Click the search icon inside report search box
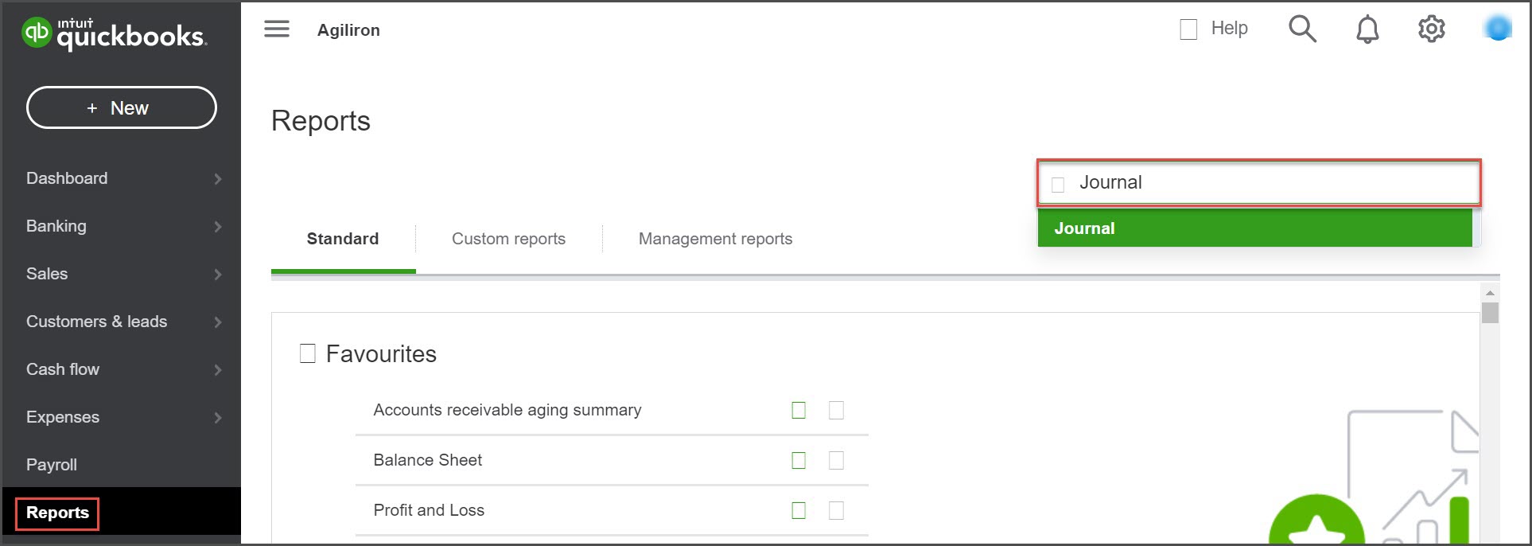 coord(1058,185)
